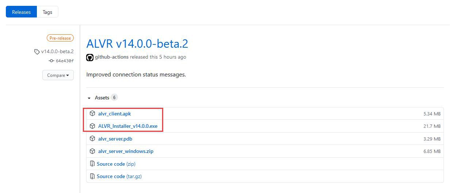Collapse the Assets section triangle
Viewport: 452px width, 193px height.
click(x=89, y=98)
